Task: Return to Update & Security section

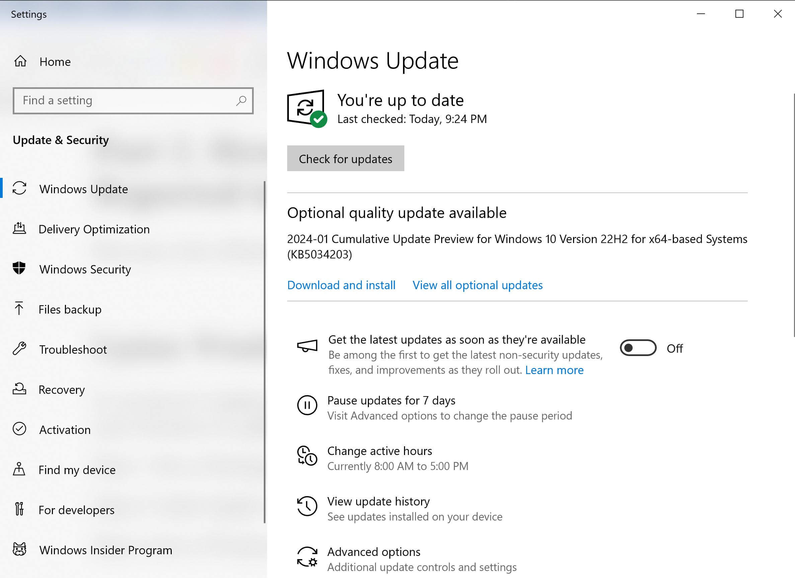Action: click(x=60, y=140)
